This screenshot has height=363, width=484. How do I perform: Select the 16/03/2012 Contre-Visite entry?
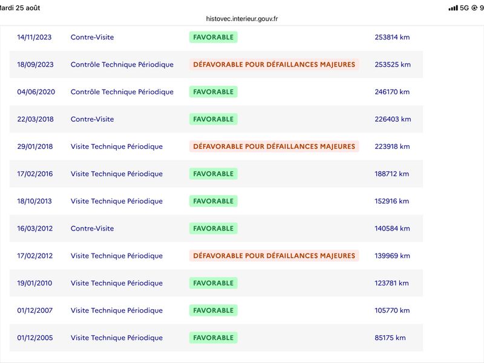pyautogui.click(x=216, y=229)
